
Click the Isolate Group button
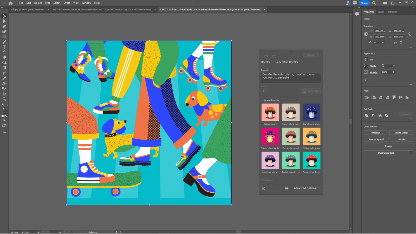coord(401,133)
